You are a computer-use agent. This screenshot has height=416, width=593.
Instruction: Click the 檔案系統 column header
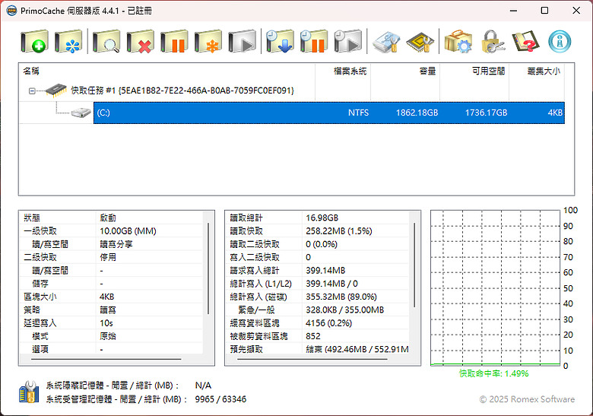click(x=343, y=71)
